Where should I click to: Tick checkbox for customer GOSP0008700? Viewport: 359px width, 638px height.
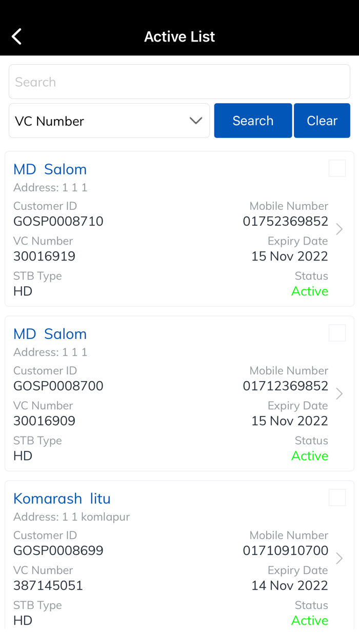pyautogui.click(x=337, y=333)
